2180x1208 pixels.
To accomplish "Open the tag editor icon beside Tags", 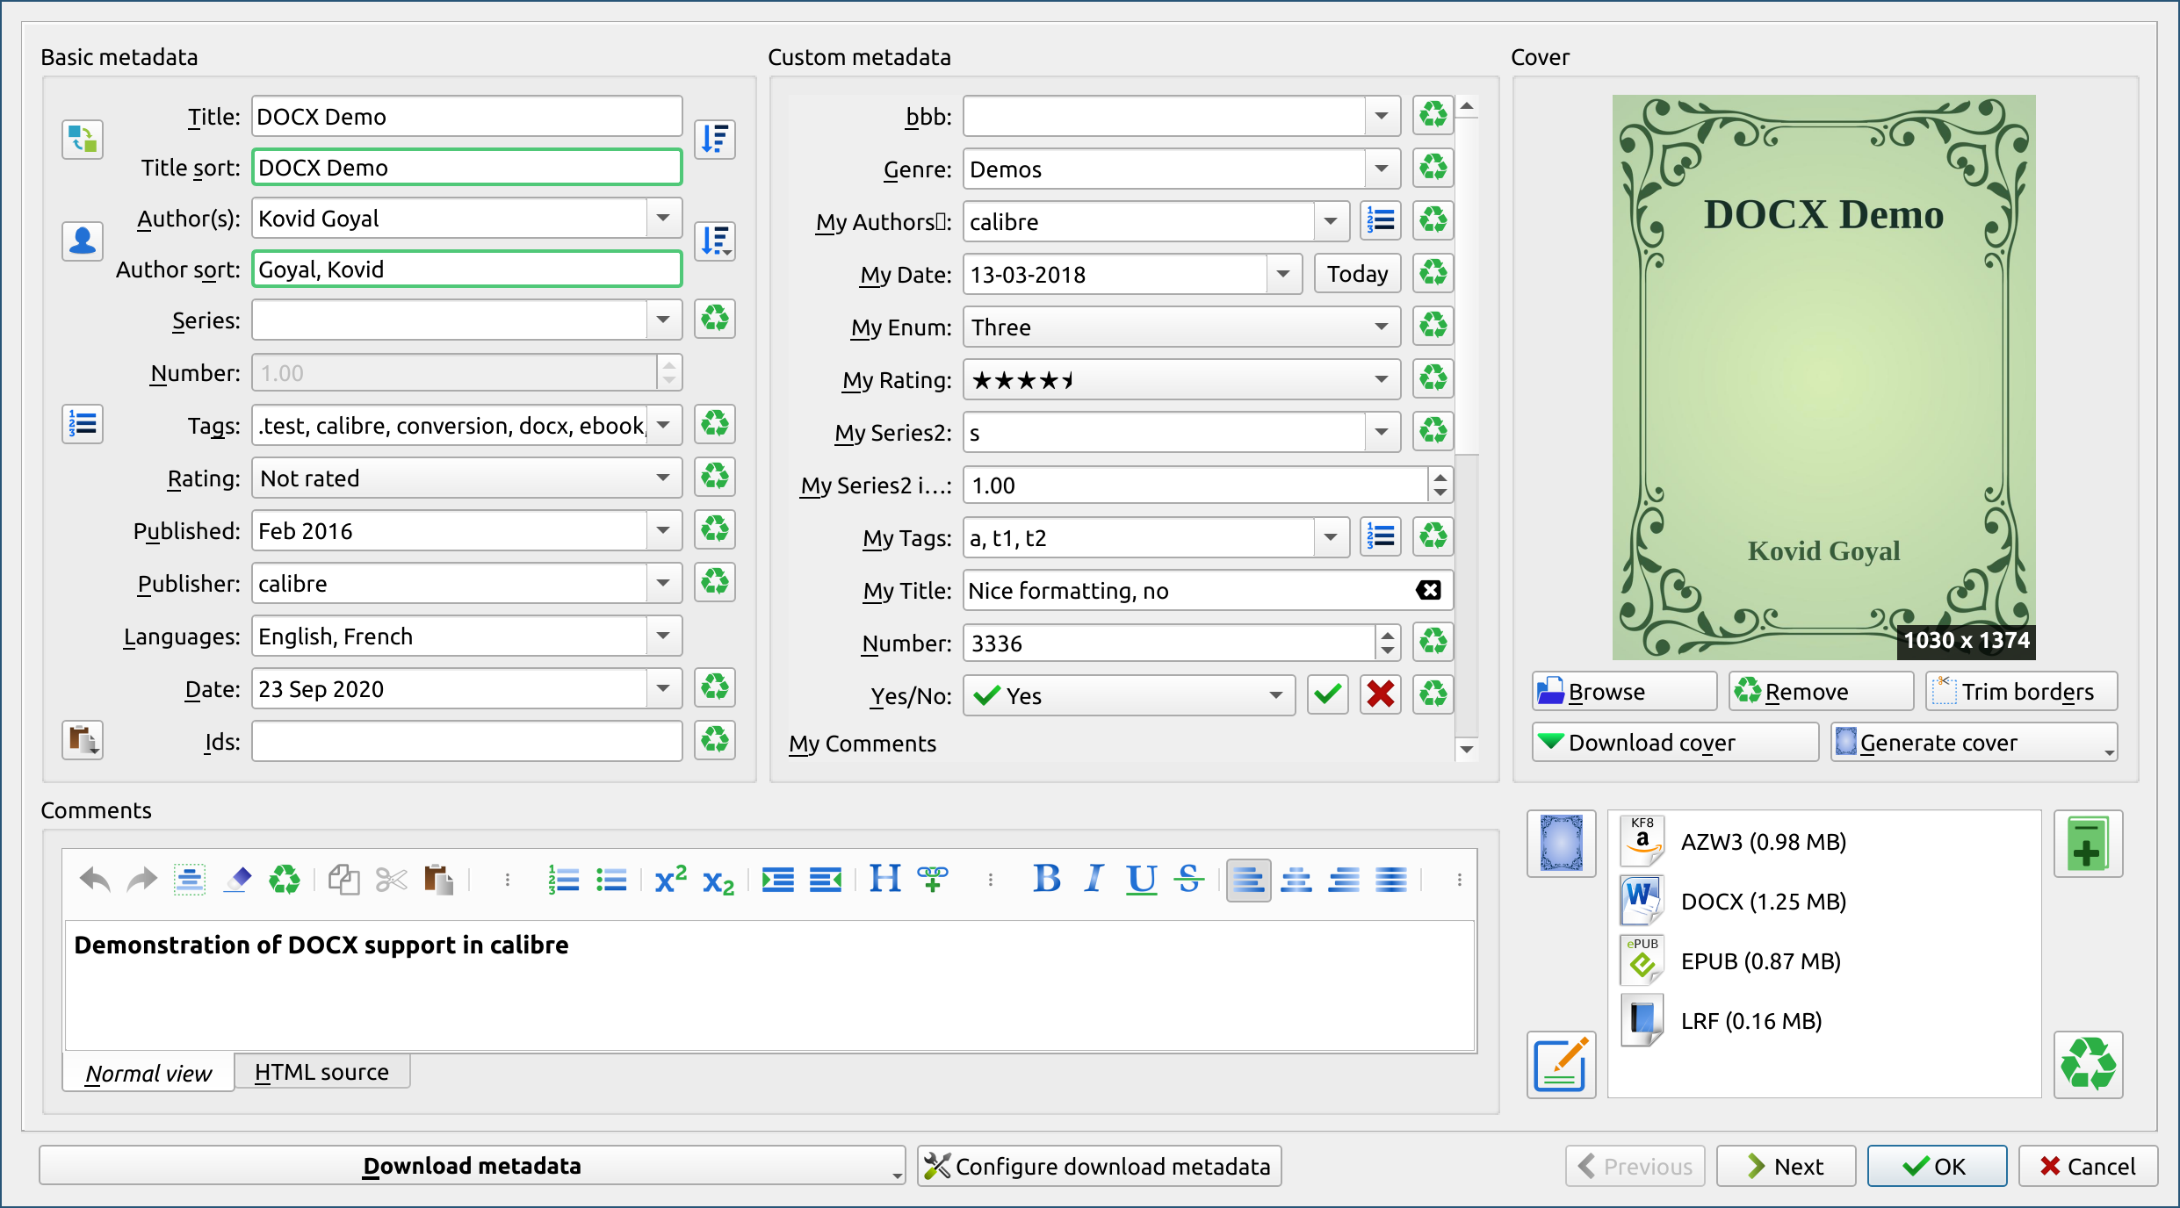I will click(x=83, y=425).
